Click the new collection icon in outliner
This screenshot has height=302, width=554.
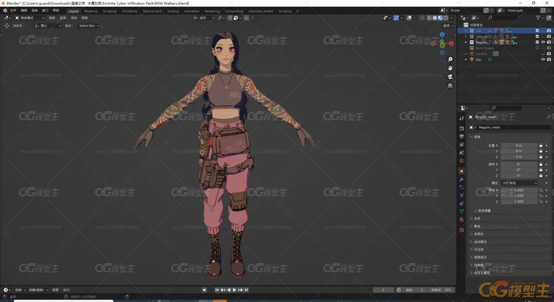pyautogui.click(x=549, y=18)
